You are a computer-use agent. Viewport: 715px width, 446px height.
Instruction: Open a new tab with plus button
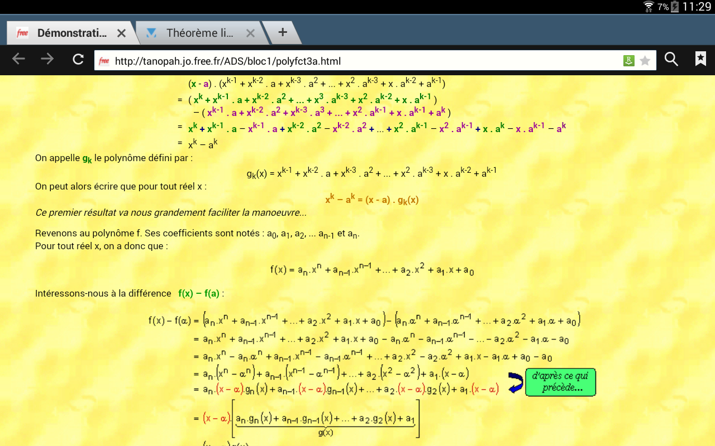[x=282, y=32]
